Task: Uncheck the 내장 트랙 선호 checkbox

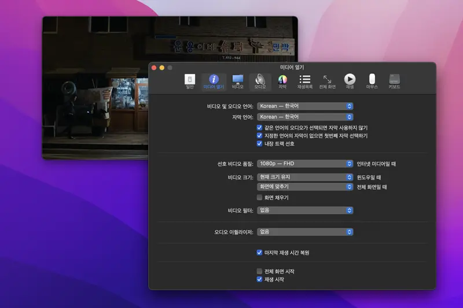Action: pos(260,144)
